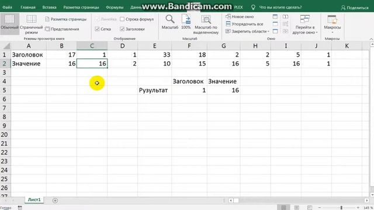The width and height of the screenshot is (374, 210).
Task: Click the Unhide window icon
Action: click(x=275, y=31)
